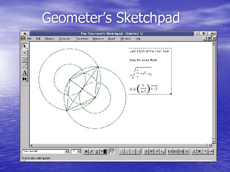This screenshot has width=230, height=172.
Task: Open the extra symbols dropdown at toolbar end
Action: pos(211,152)
